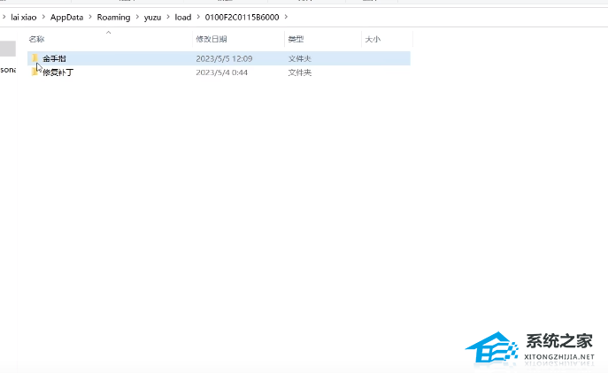Expand chevron after AppData
Viewport: 608px width, 373px height.
click(90, 17)
